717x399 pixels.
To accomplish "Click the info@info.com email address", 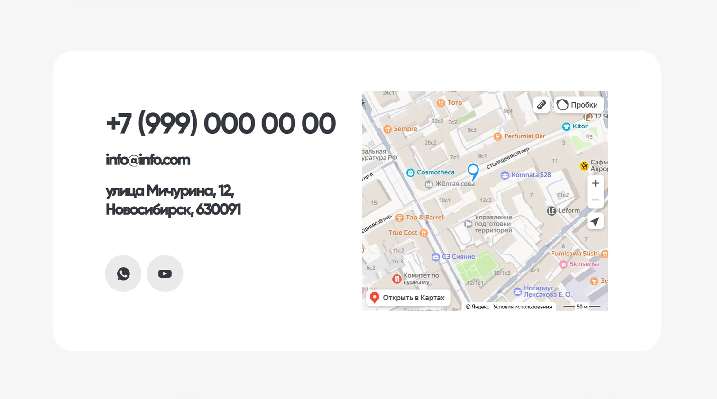I will tap(148, 160).
